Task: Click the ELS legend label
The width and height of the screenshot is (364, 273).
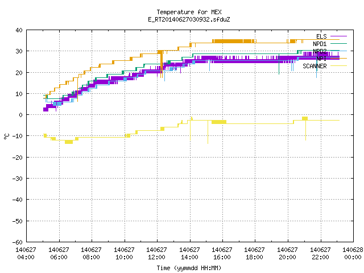Action: (321, 36)
